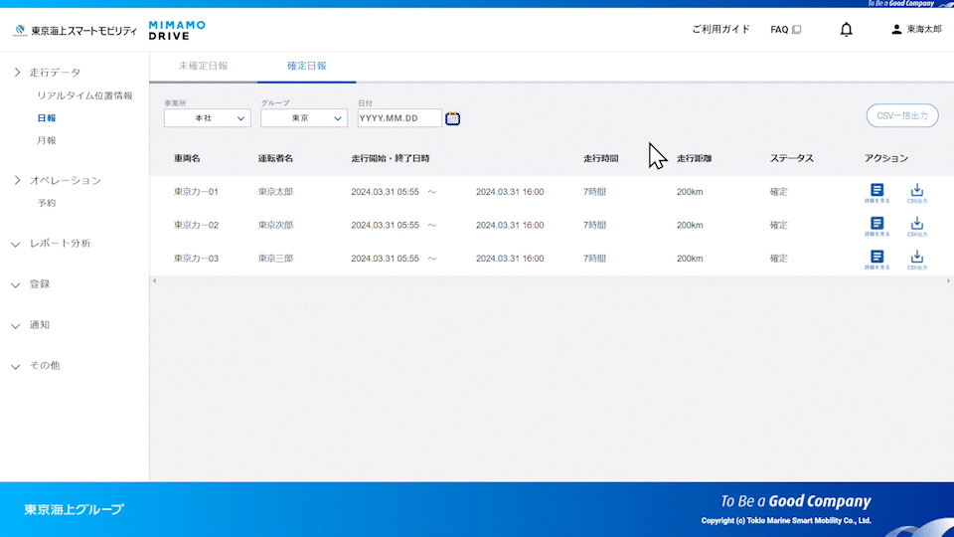Open the ご利用ガイド link
954x537 pixels.
pos(720,29)
